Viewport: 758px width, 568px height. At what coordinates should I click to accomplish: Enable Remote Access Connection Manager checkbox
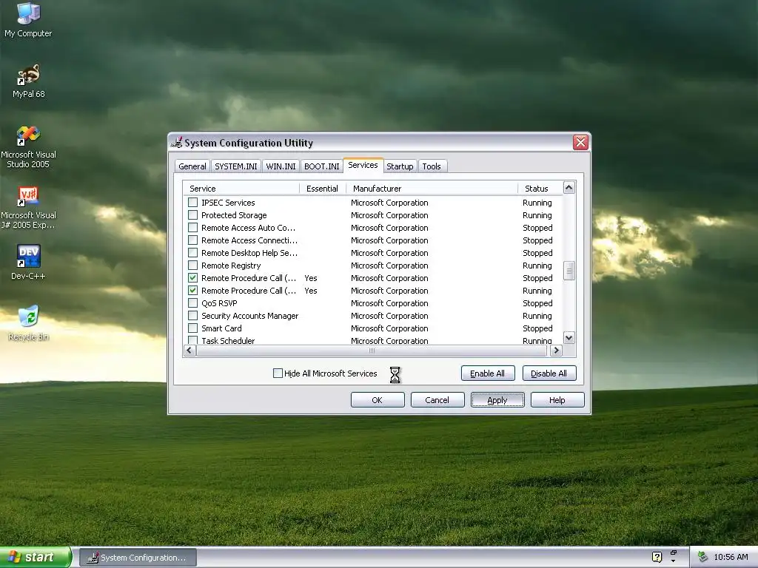(192, 240)
